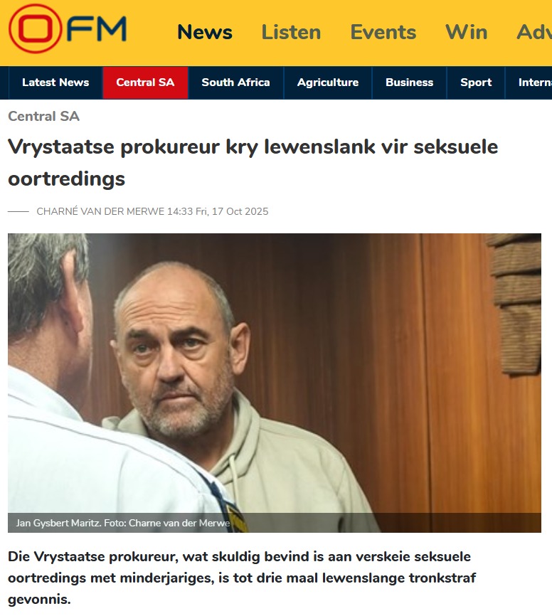The image size is (552, 616).
Task: Click the Vrystaatse prokureur article headline
Action: pyautogui.click(x=253, y=163)
